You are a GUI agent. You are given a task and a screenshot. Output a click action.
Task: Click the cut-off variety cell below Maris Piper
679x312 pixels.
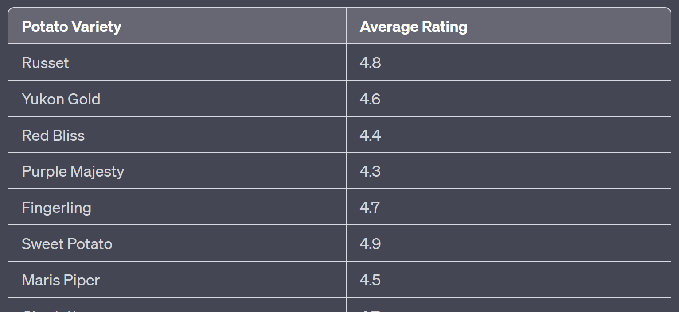coord(53,306)
